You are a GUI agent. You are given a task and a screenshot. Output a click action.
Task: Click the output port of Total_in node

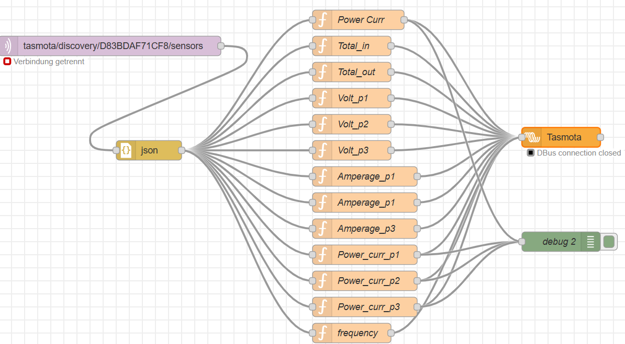(391, 46)
